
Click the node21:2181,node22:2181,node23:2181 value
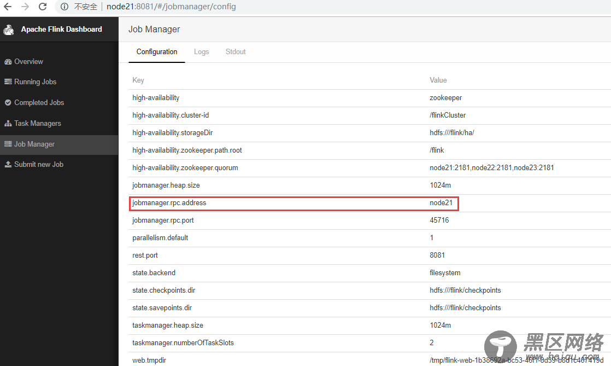492,168
